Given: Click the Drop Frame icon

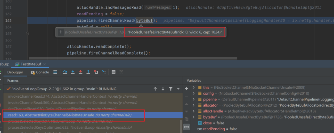Looking at the screenshot, I should pyautogui.click(x=96, y=72).
